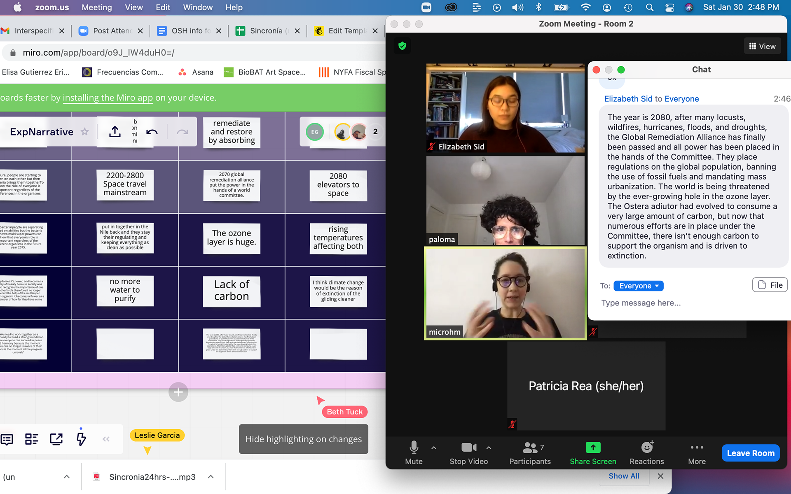The height and width of the screenshot is (494, 791).
Task: Expand the audio options arrow next to Mute
Action: (434, 448)
